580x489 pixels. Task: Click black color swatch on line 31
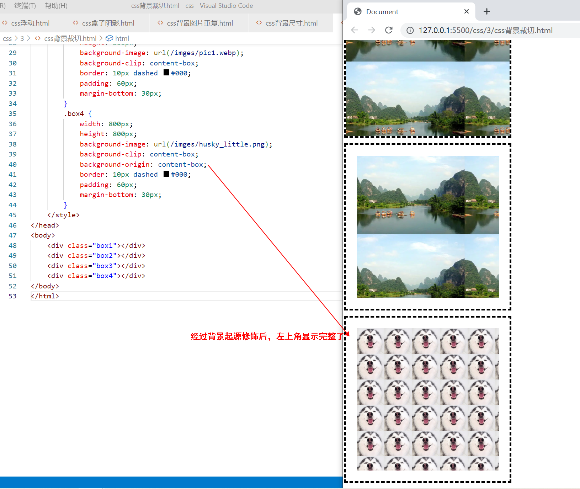(166, 73)
